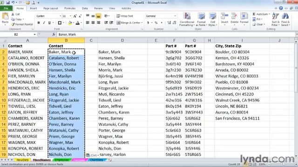298x167 pixels.
Task: Switch to the Insert ribbon tab
Action: tap(33, 8)
